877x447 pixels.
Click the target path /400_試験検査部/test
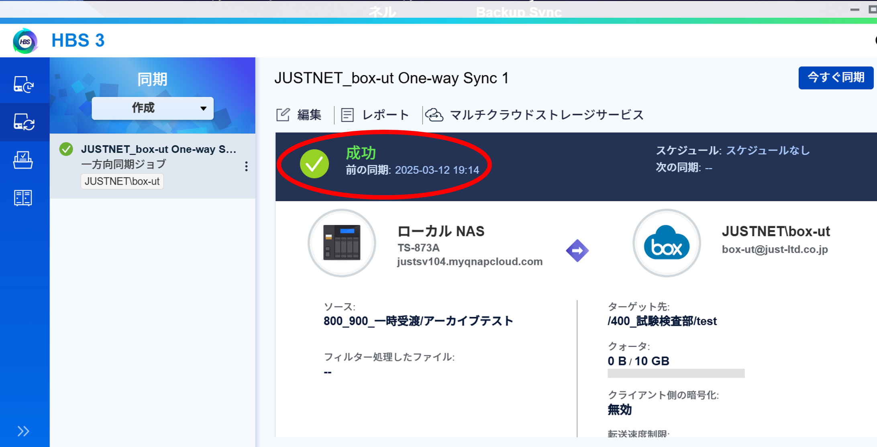[662, 321]
